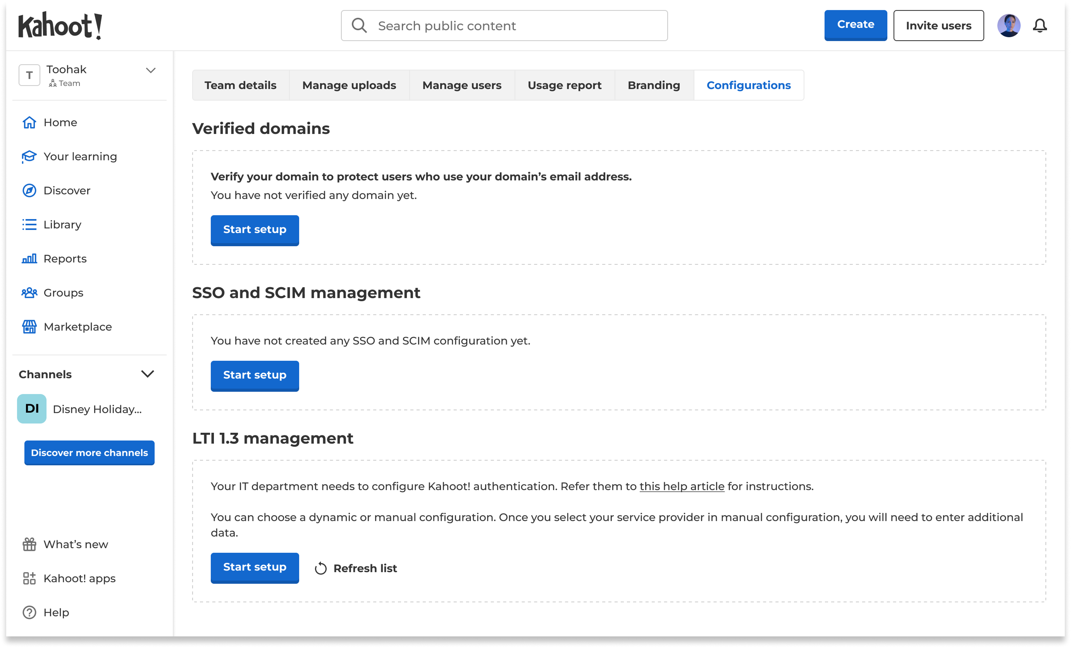Switch to the Branding tab

(x=654, y=85)
